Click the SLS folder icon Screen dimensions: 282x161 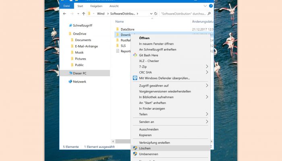click(x=118, y=45)
